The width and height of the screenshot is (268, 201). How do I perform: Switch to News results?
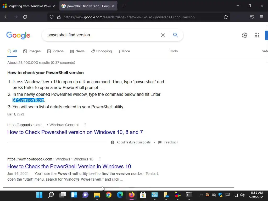77,51
